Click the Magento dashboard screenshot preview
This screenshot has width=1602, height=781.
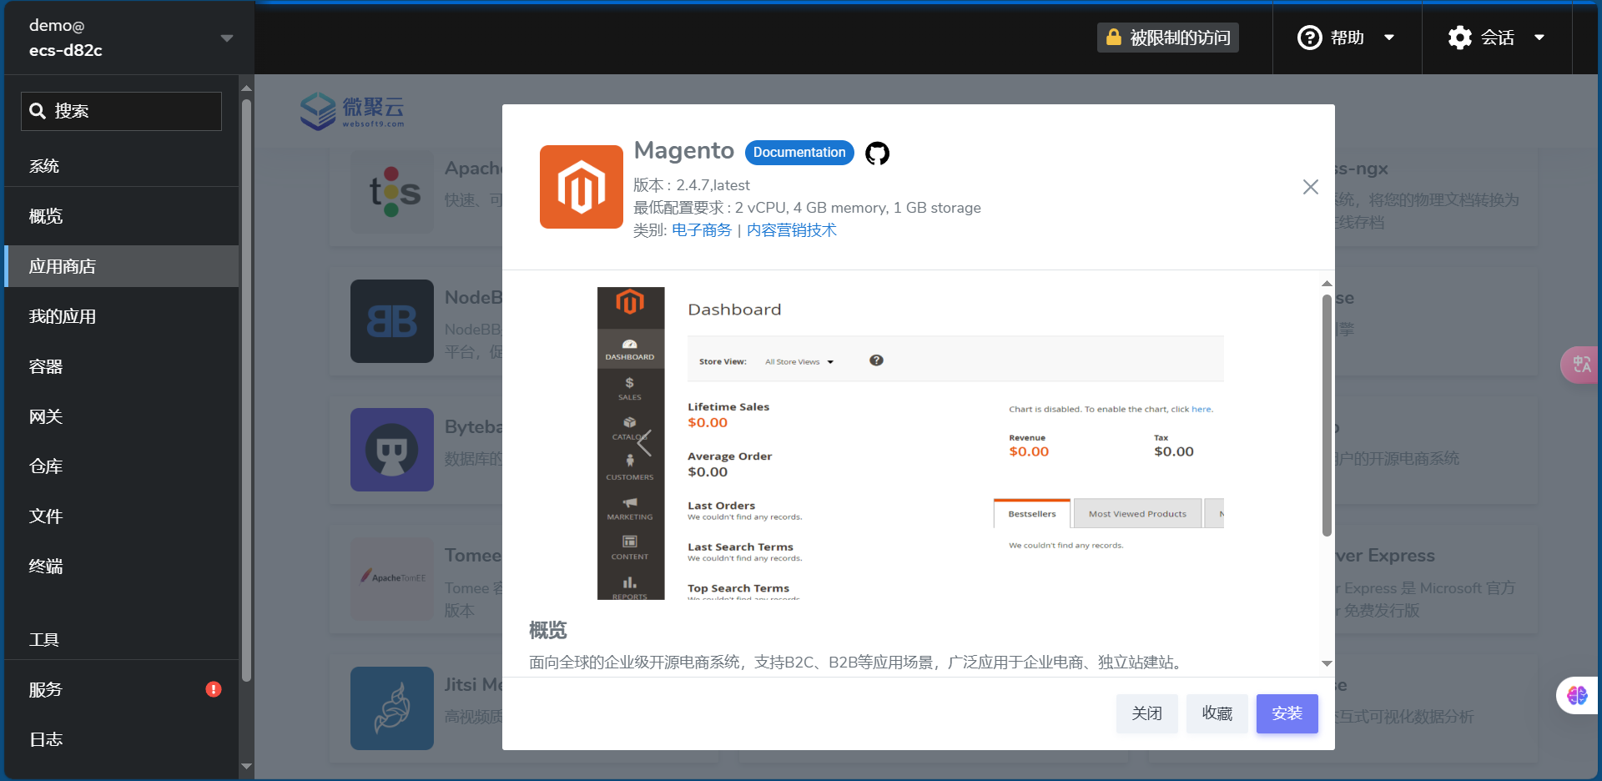coord(910,443)
